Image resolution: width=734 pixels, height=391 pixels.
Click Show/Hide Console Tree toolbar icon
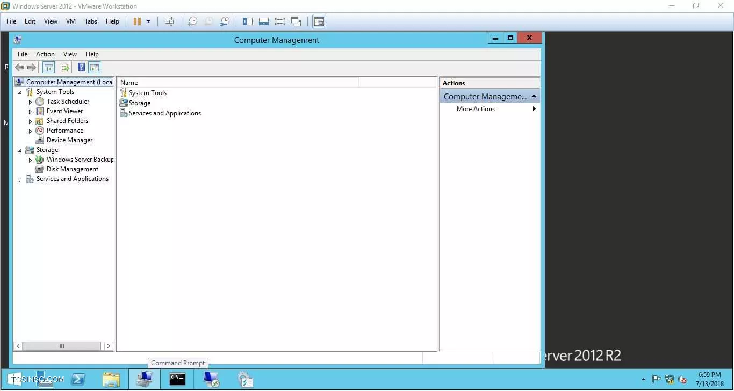tap(49, 68)
